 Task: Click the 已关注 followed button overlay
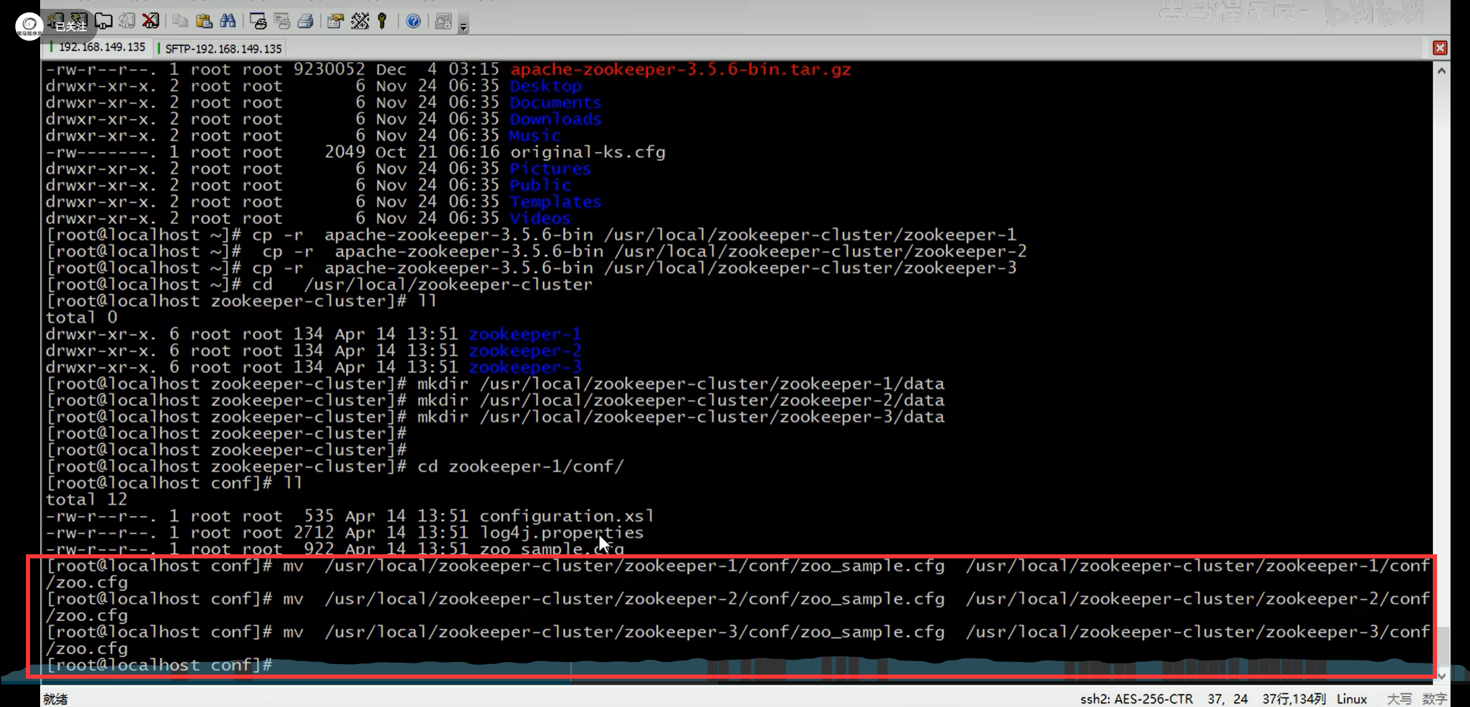71,27
